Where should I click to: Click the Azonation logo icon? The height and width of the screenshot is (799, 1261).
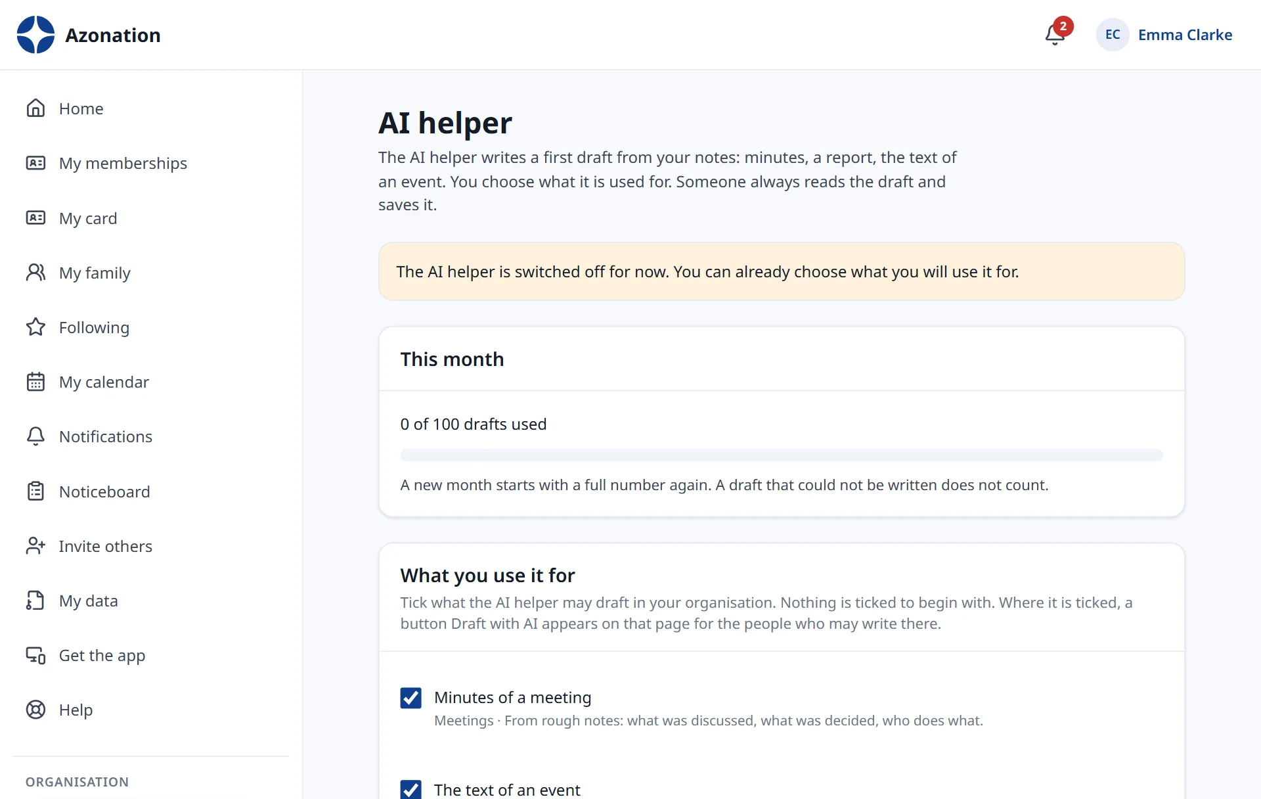[35, 35]
